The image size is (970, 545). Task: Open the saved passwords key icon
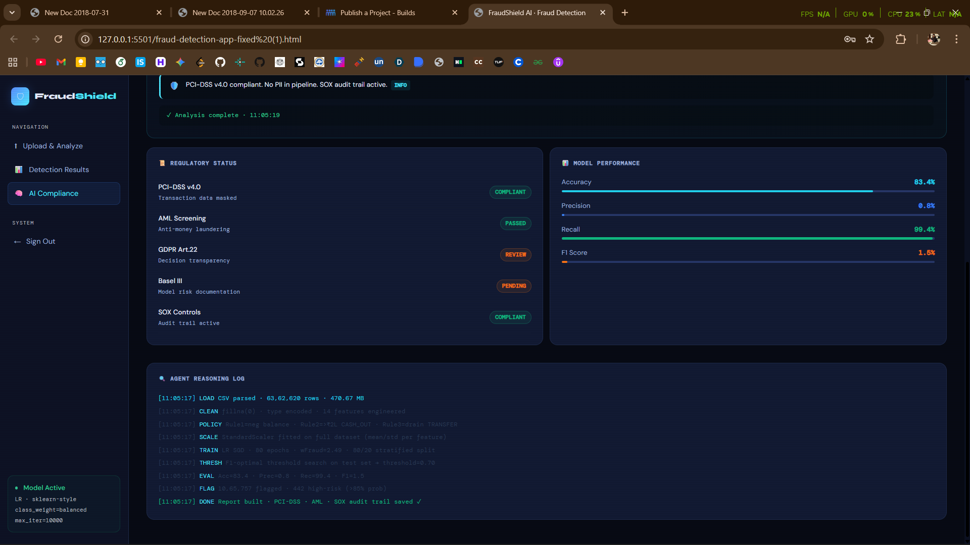point(850,39)
